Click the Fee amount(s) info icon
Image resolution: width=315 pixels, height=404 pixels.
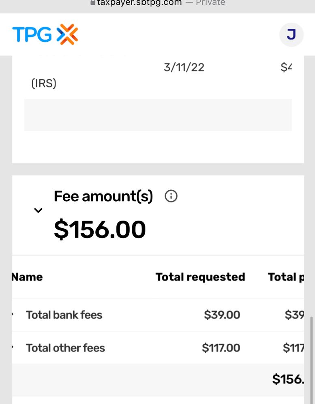point(171,197)
